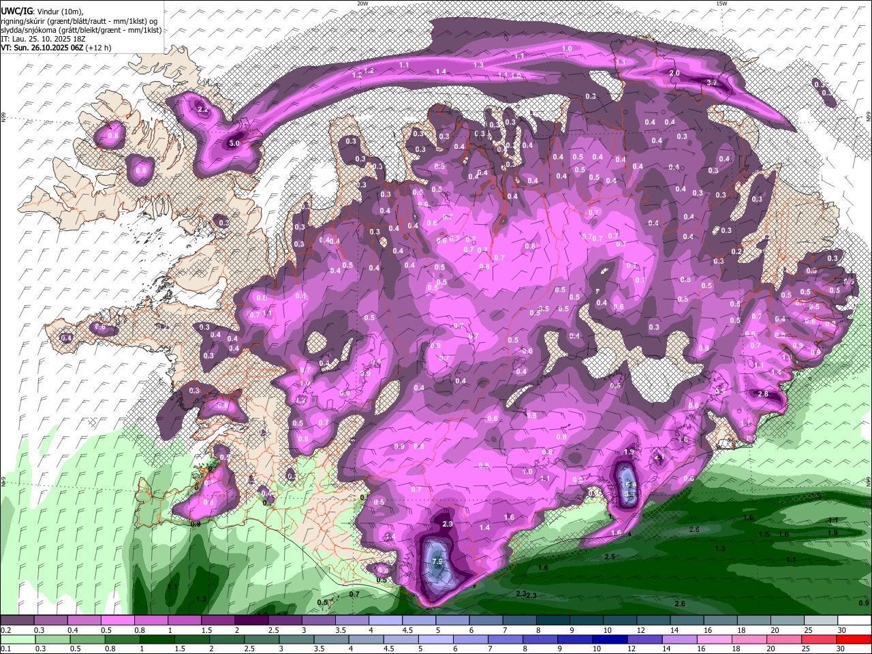Pick the bright pink 0.5–0.8 snow scale swatch

click(x=117, y=621)
